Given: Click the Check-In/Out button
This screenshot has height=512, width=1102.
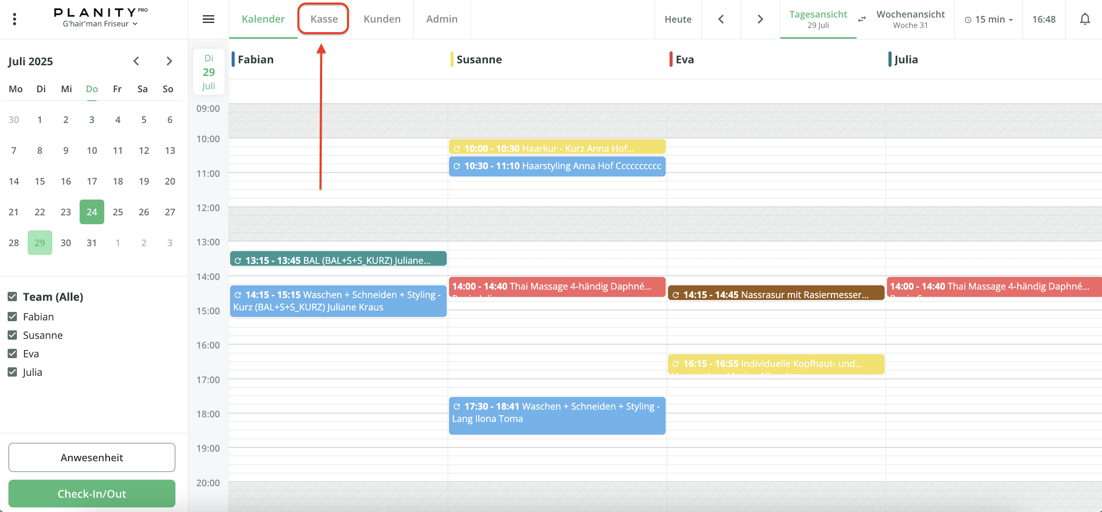Looking at the screenshot, I should 91,493.
